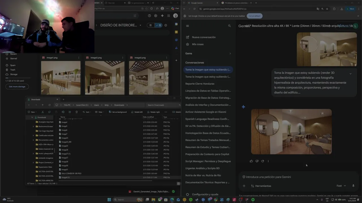362x203 pixels.
Task: Click the cut scissors icon in File Explorer
Action: coord(43,112)
